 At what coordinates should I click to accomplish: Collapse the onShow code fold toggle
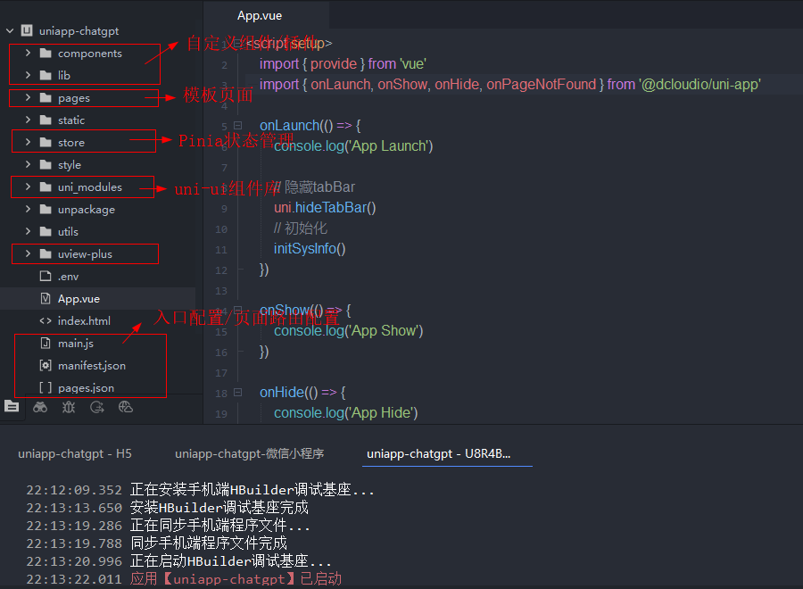click(237, 310)
